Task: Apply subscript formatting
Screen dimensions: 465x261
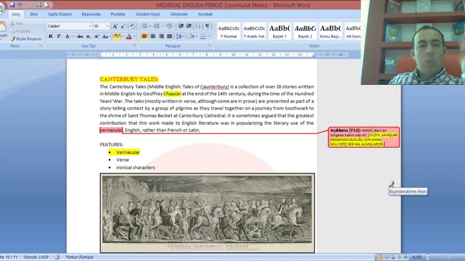Action: (89, 36)
